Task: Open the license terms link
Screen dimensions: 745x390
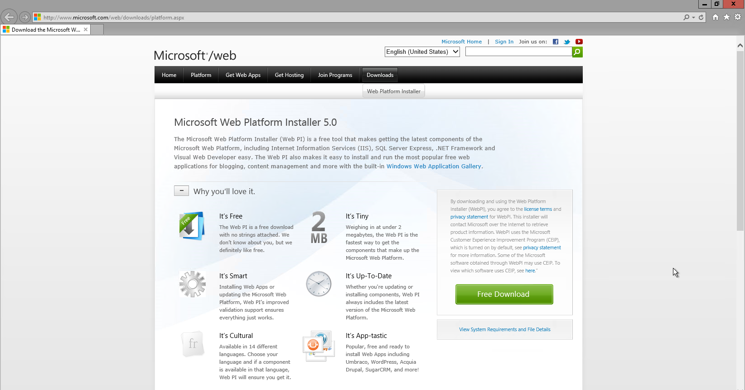Action: [x=538, y=209]
